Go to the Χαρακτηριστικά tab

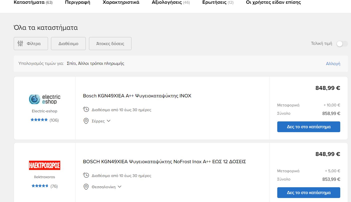click(121, 3)
